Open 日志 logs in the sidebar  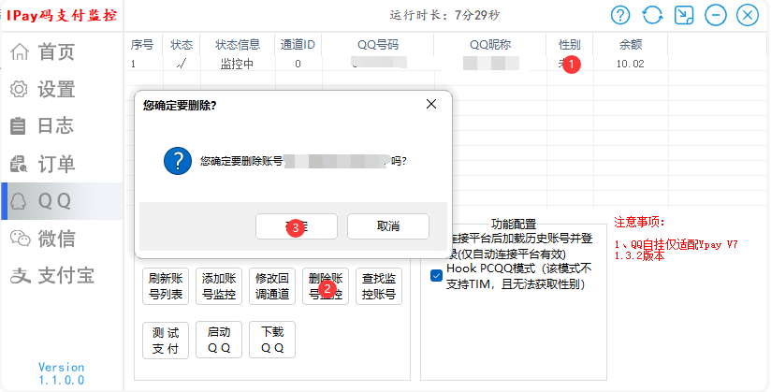point(62,126)
